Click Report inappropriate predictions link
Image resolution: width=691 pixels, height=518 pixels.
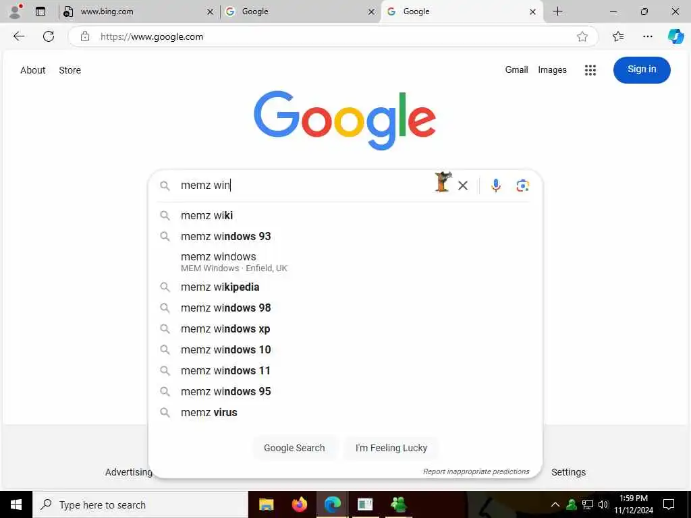point(476,471)
